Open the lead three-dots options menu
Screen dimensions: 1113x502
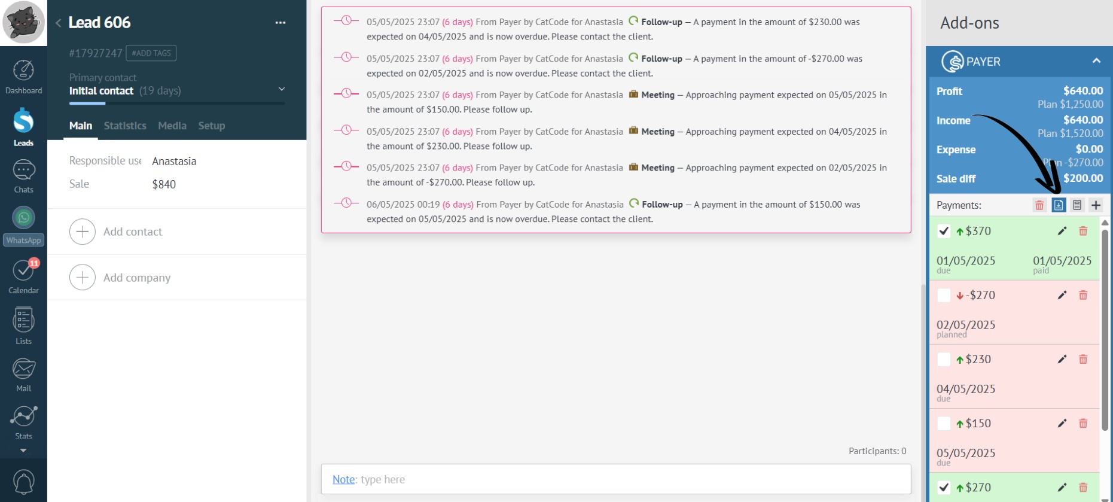pyautogui.click(x=280, y=23)
